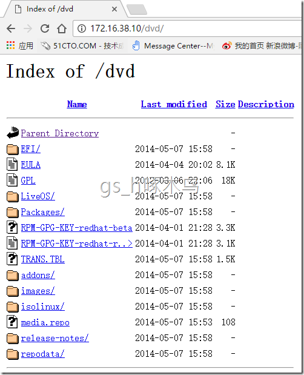Close the Index of /dvd tab
Image resolution: width=304 pixels, height=375 pixels.
coord(114,9)
